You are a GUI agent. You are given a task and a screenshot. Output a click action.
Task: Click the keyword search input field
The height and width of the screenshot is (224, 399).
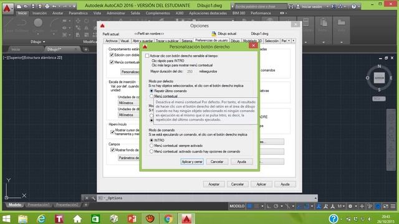coord(261,7)
